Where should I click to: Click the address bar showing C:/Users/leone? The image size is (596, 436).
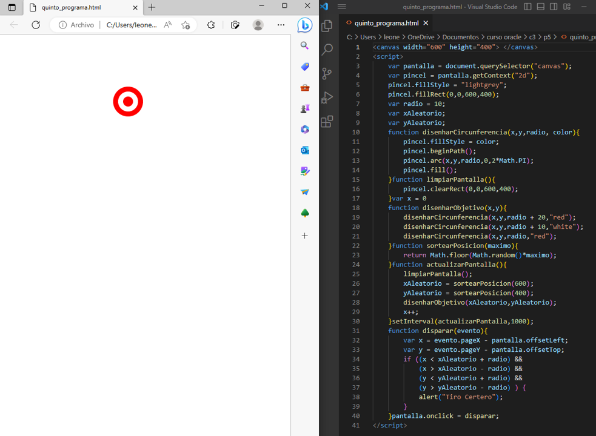coord(132,25)
